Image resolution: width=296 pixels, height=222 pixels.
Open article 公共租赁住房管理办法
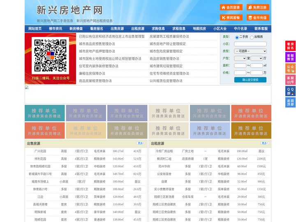(x=166, y=81)
